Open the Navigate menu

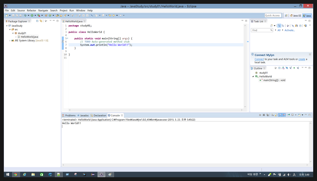[43, 10]
